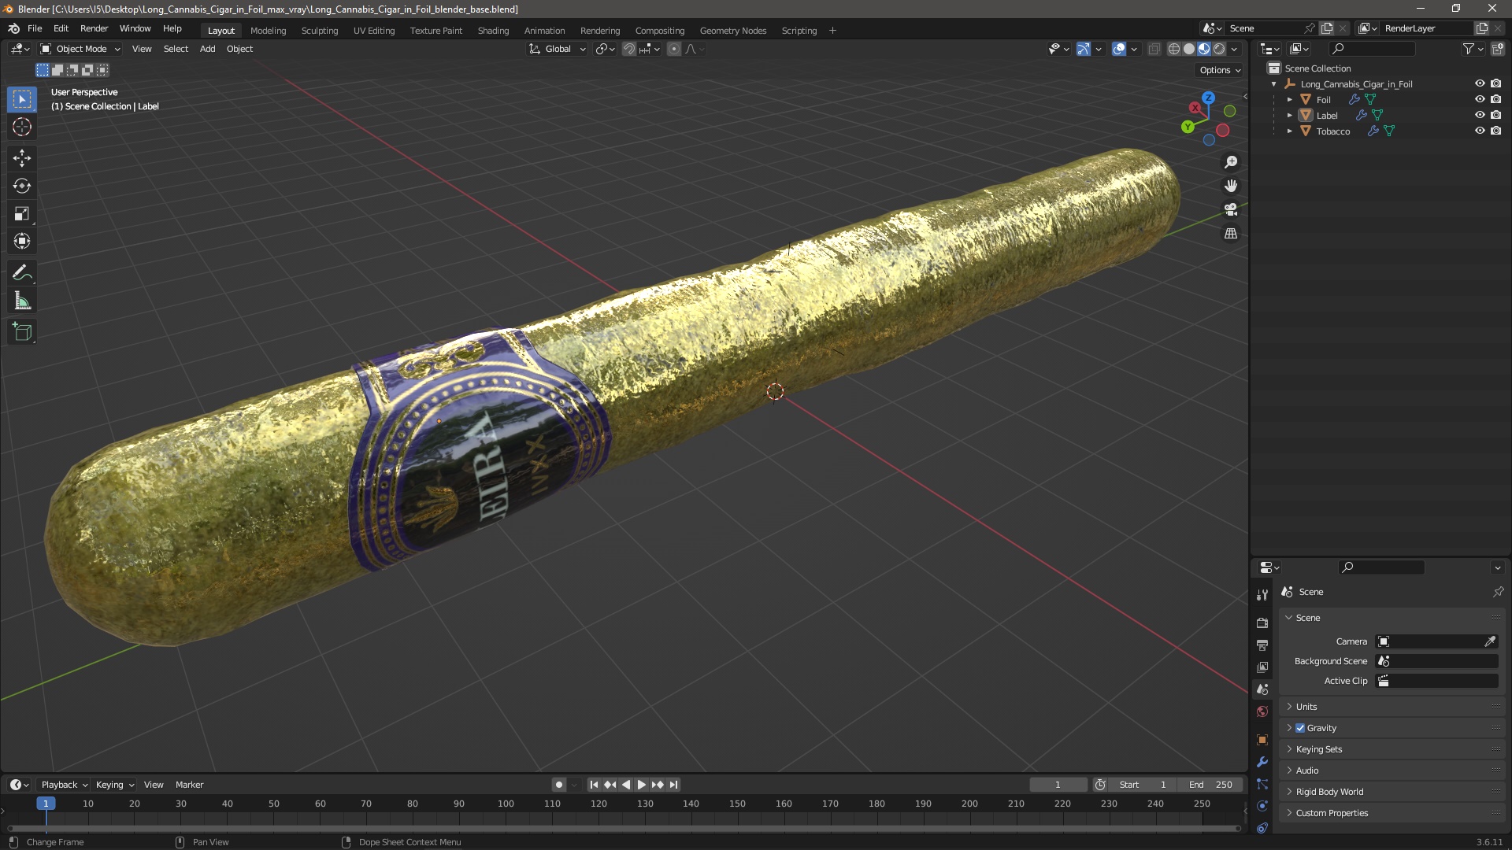Open the Render menu
Screen dimensions: 1512x850
94,28
